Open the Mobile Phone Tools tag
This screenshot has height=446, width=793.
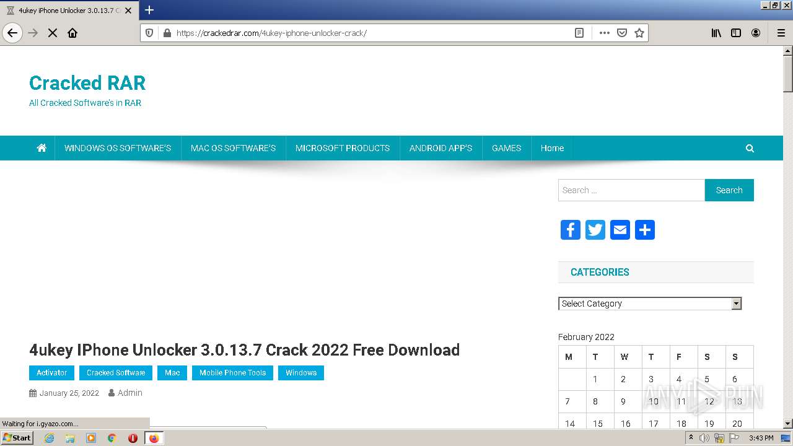coord(232,373)
